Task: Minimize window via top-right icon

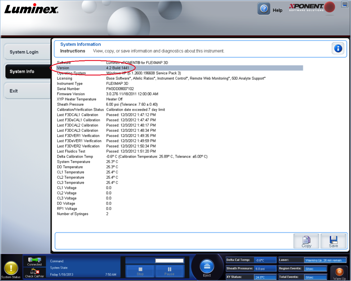Action: pos(345,4)
